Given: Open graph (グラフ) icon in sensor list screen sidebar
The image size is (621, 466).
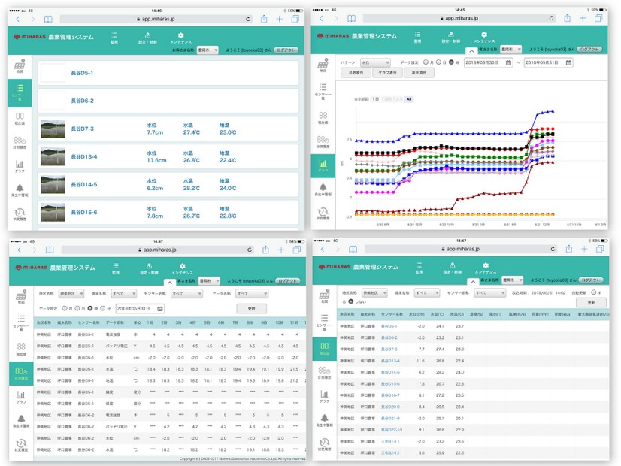Looking at the screenshot, I should (20, 166).
